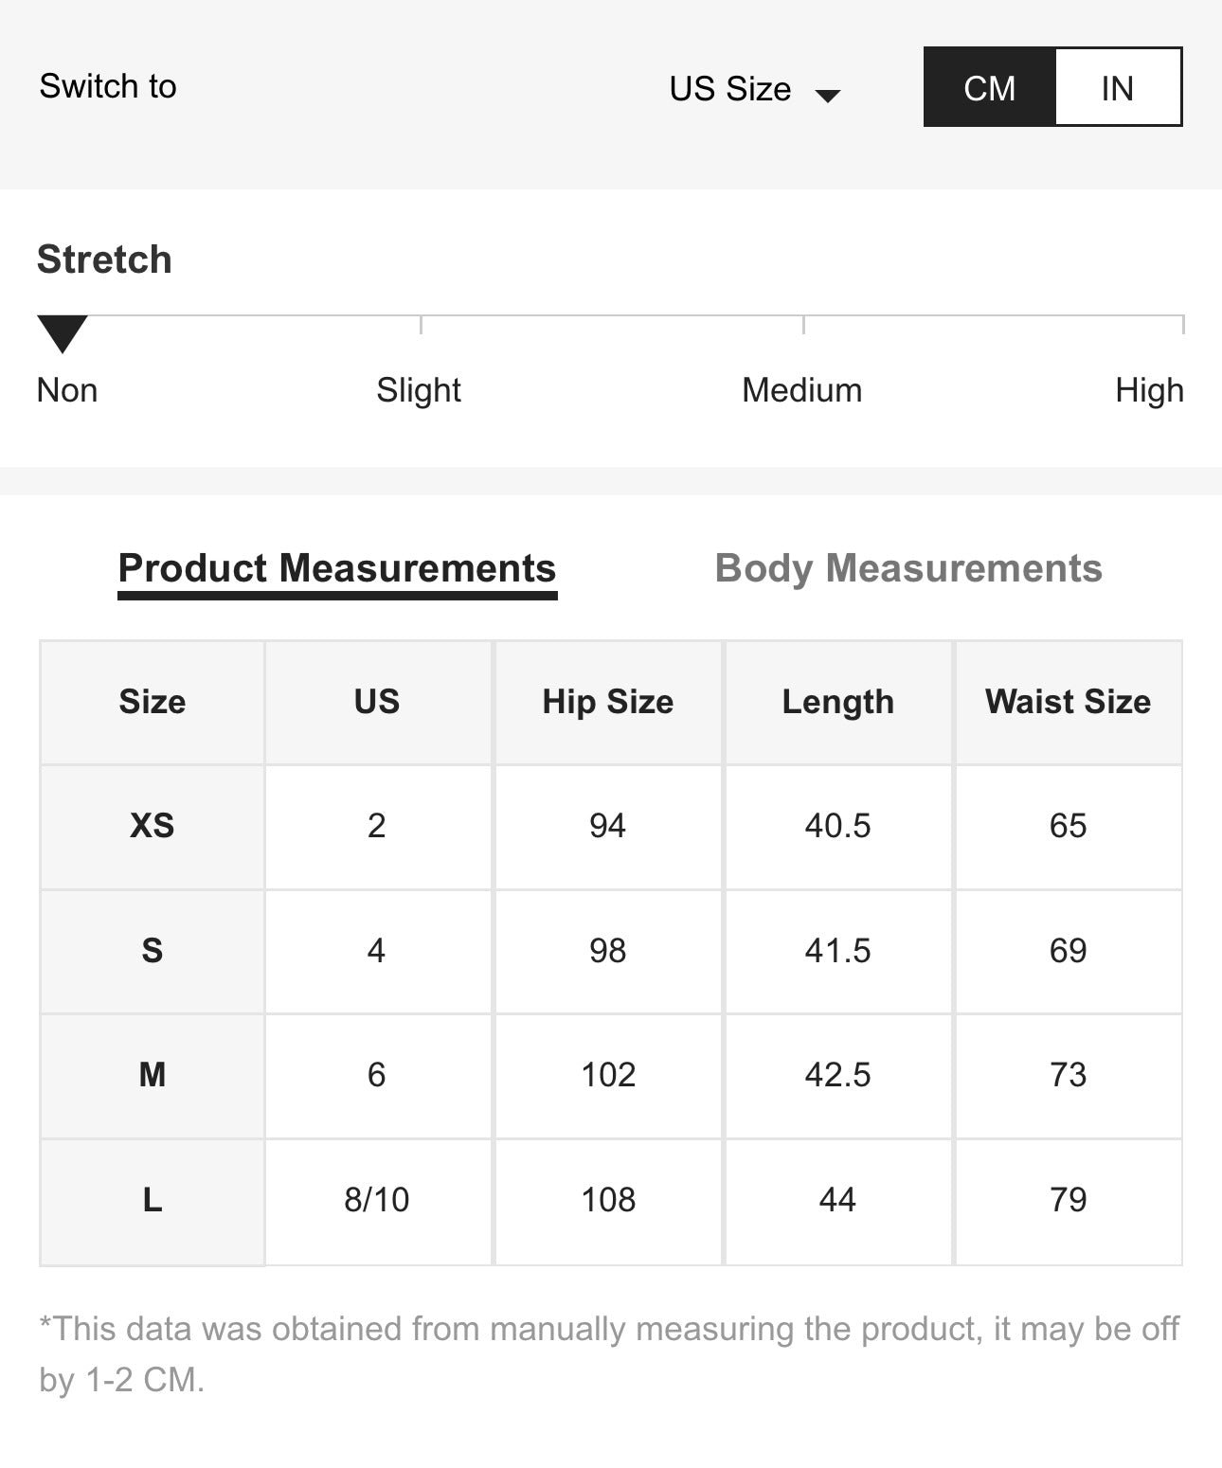The width and height of the screenshot is (1222, 1468).
Task: Click the S size row header
Action: pos(152,950)
